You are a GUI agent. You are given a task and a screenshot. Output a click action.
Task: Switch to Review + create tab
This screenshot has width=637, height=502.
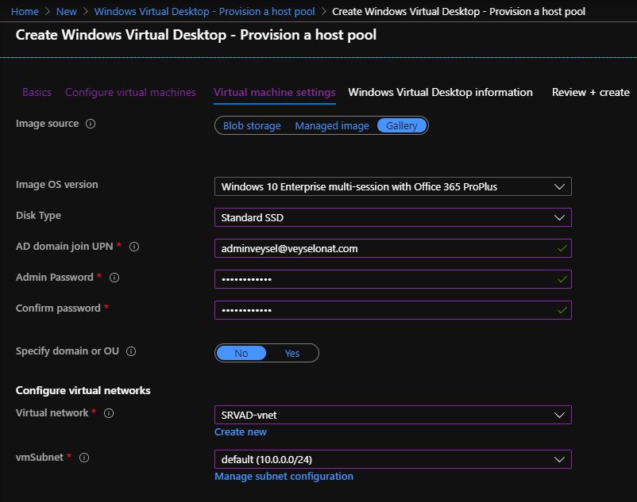click(x=591, y=93)
